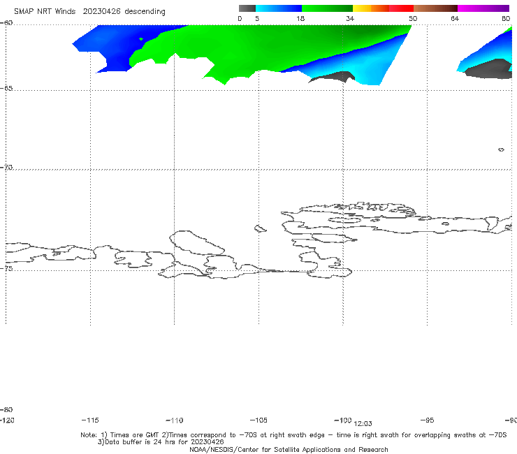Image resolution: width=517 pixels, height=454 pixels.
Task: Click small green spot inside blue swath
Action: click(141, 39)
